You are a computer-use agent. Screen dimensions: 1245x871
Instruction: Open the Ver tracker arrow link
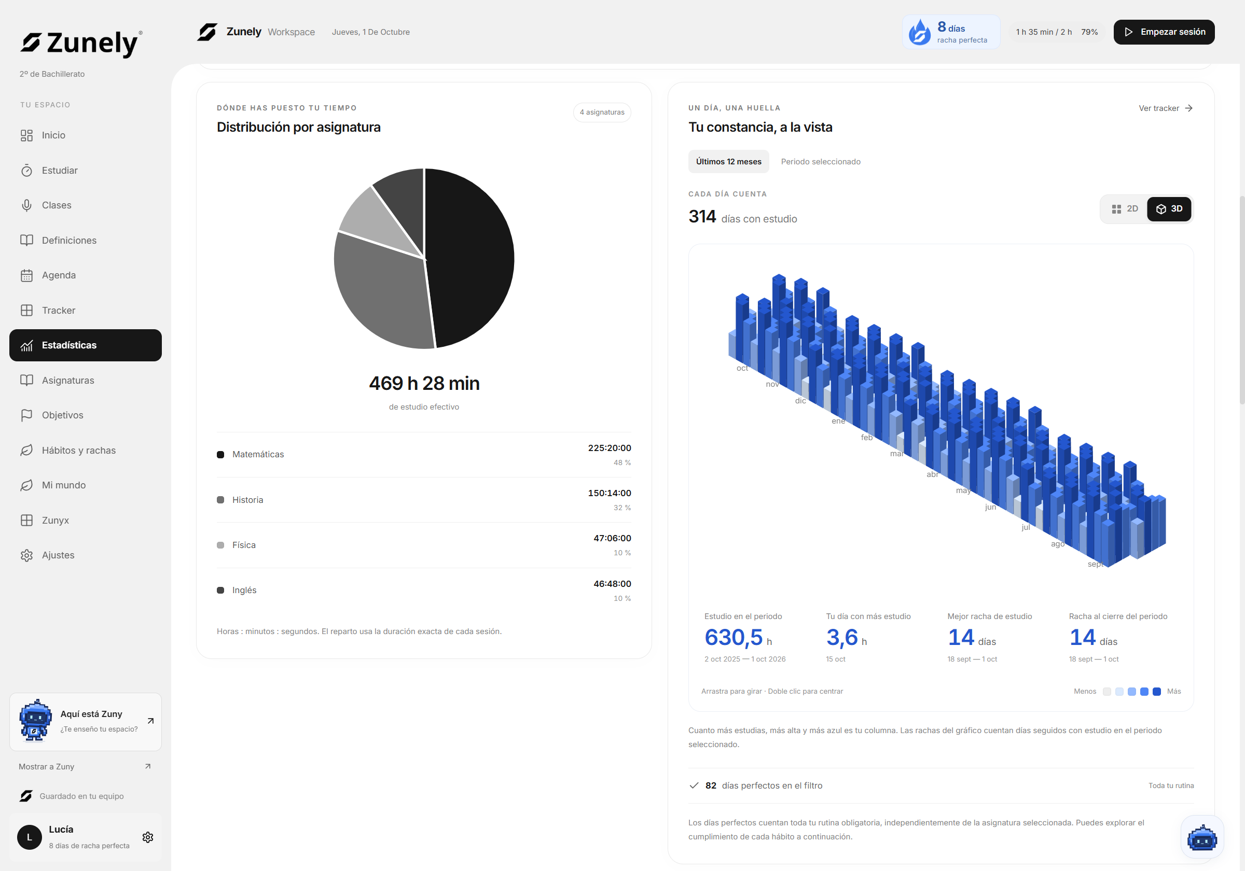click(1165, 108)
